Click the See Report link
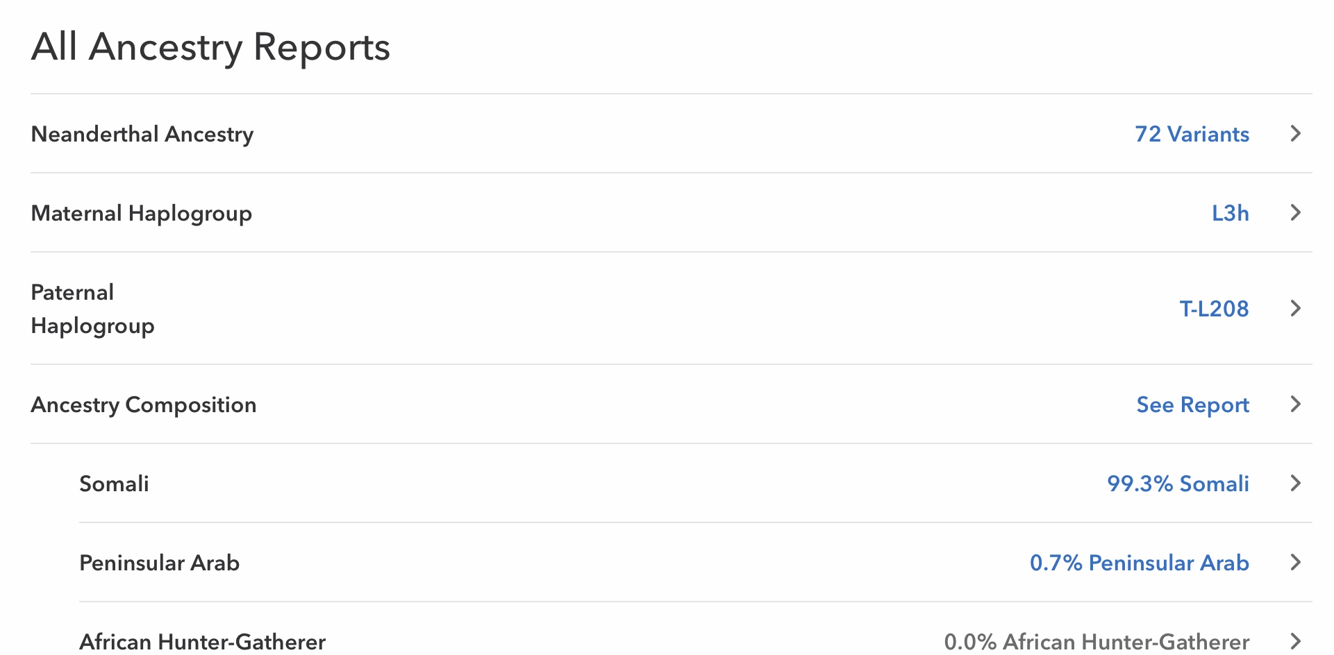Viewport: 1334px width, 655px height. pyautogui.click(x=1192, y=405)
